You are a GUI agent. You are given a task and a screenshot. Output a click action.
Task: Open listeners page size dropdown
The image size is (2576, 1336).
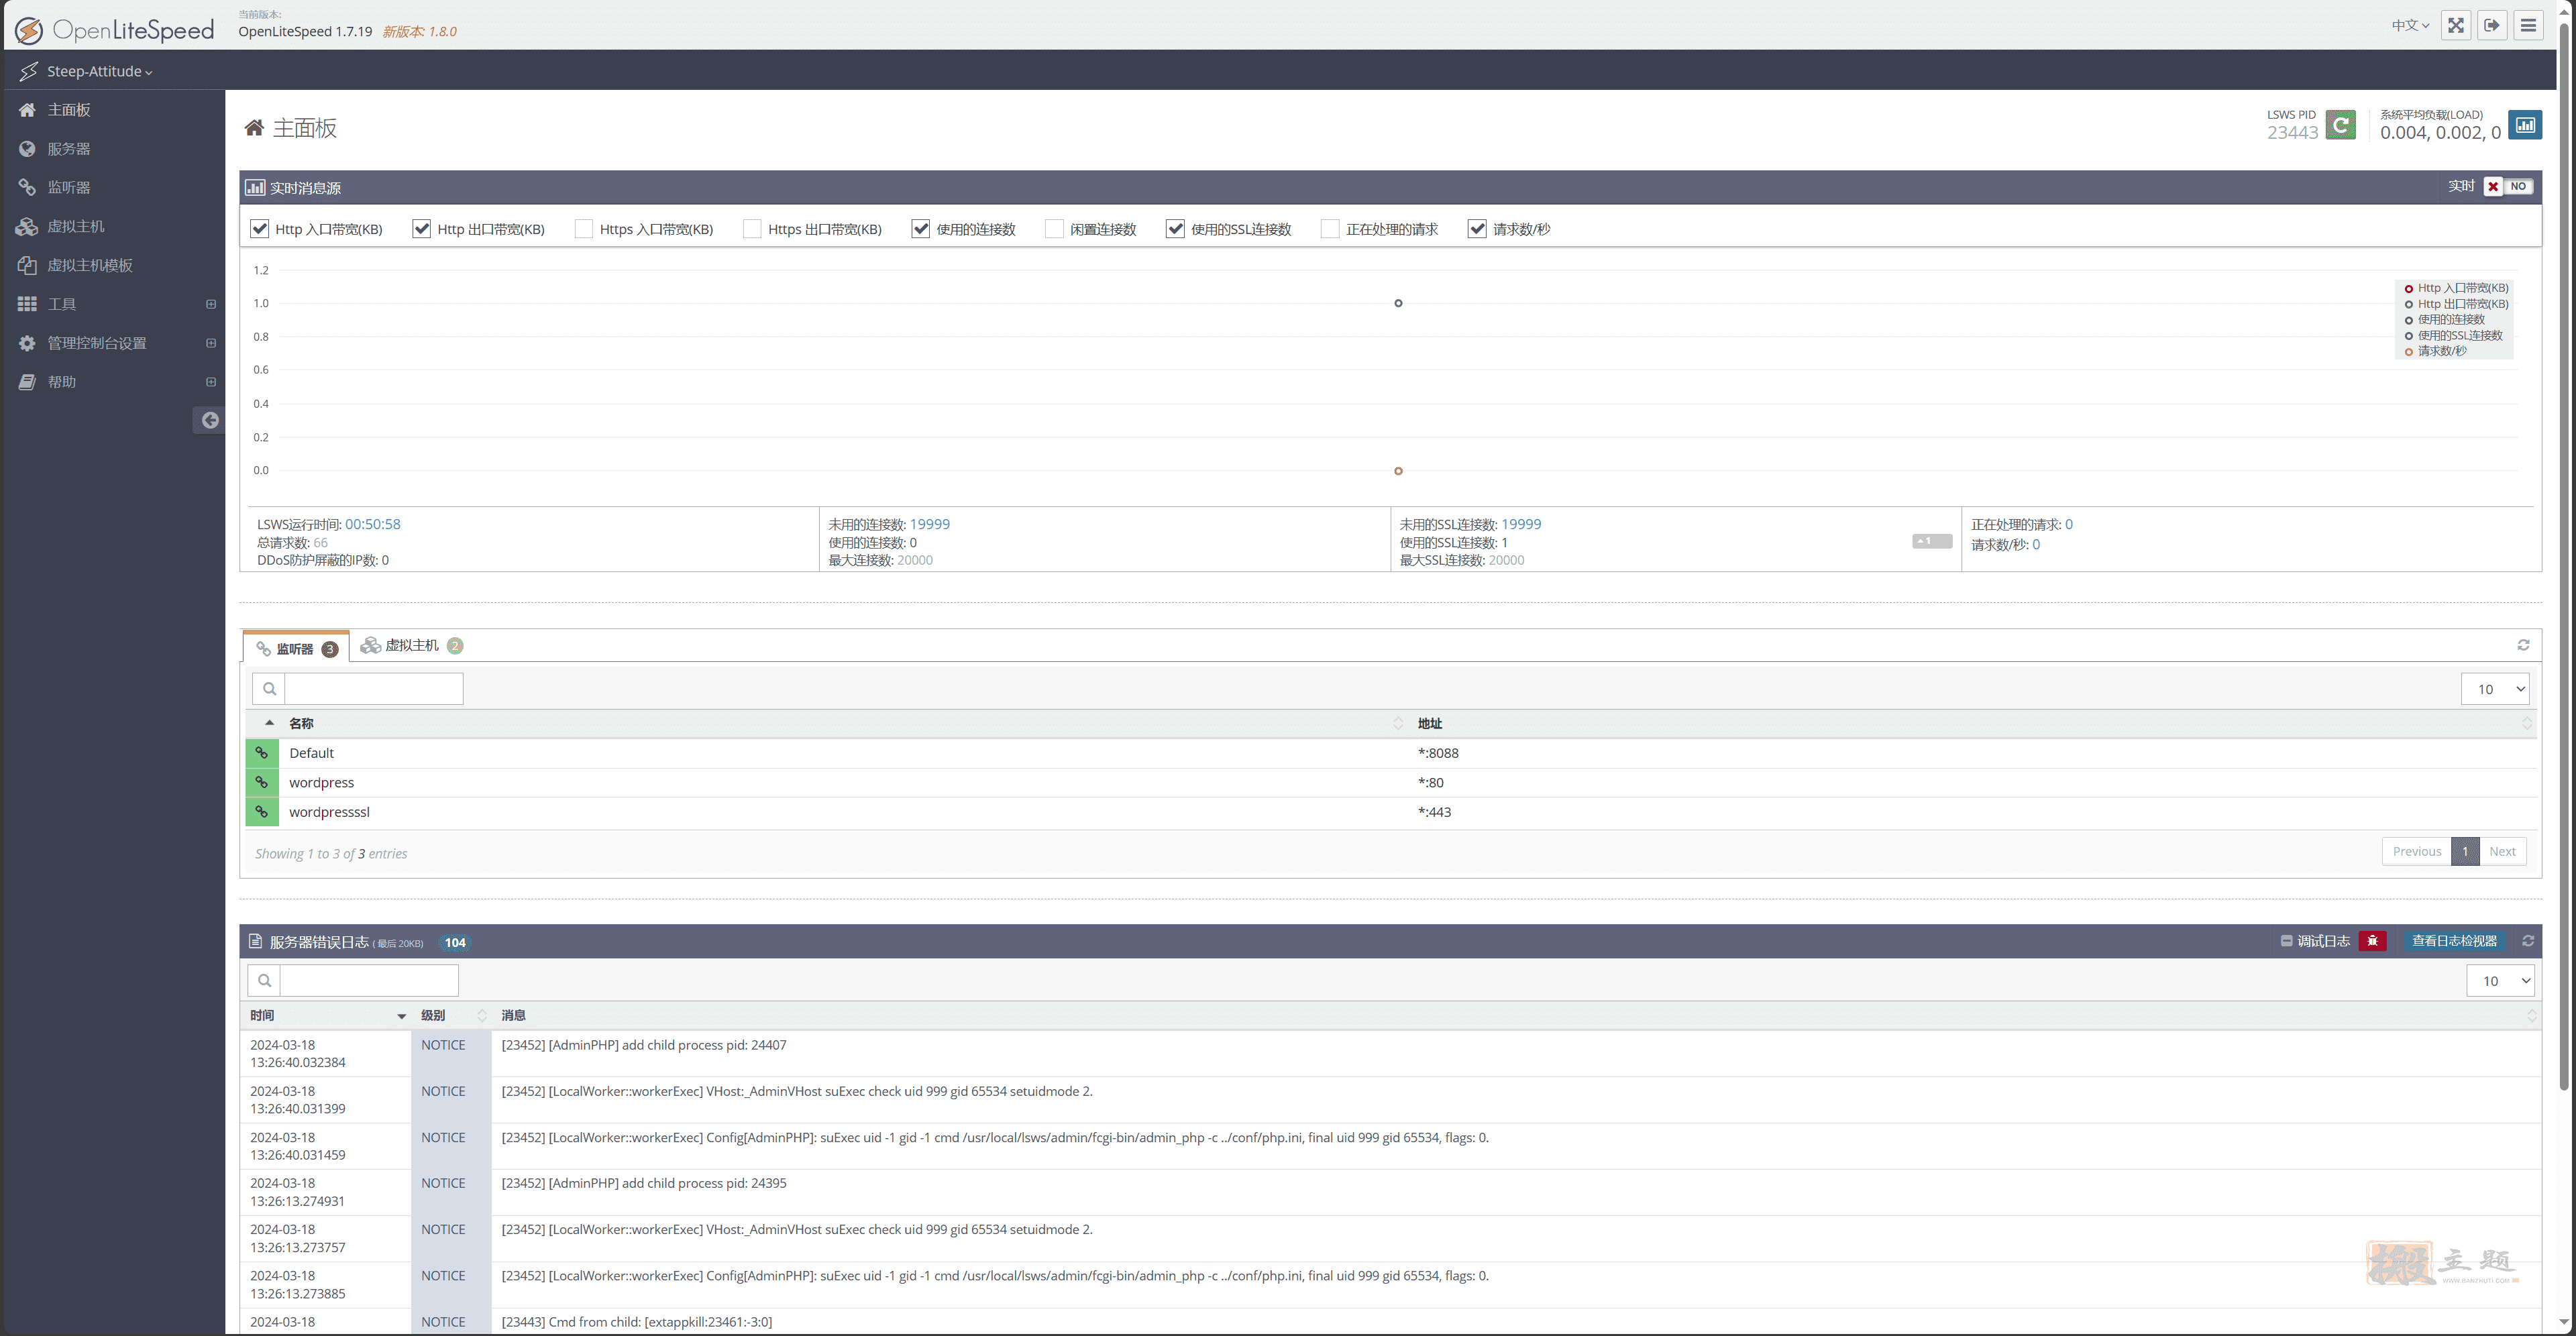(2495, 689)
